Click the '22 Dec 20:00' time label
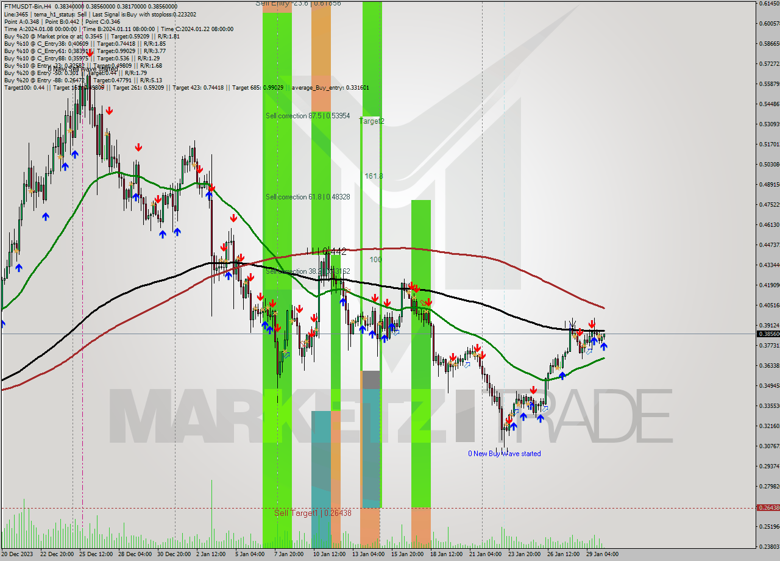Screen dimensions: 780x561 coord(57,554)
